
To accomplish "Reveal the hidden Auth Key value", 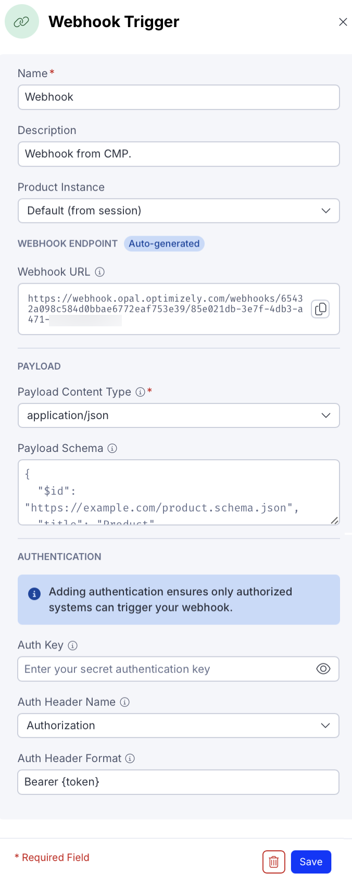I will pyautogui.click(x=323, y=668).
